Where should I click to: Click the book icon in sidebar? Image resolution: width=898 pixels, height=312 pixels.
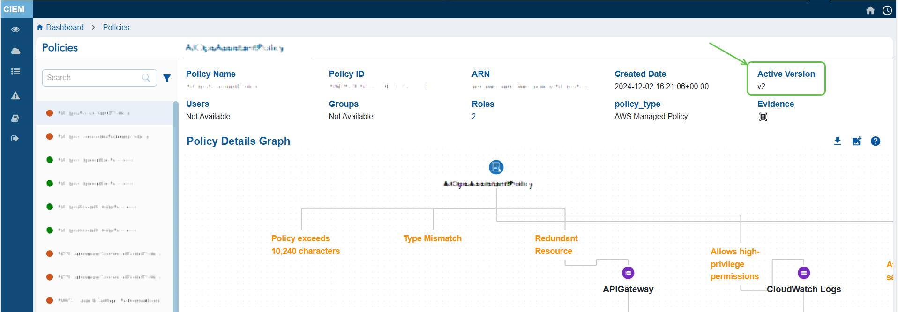point(15,119)
